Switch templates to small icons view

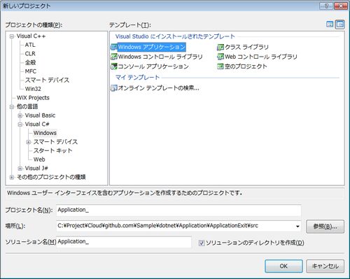click(x=340, y=24)
